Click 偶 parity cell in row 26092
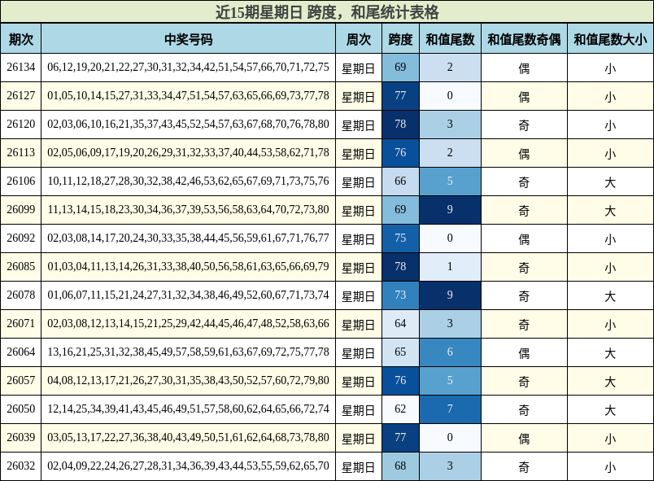 [524, 238]
